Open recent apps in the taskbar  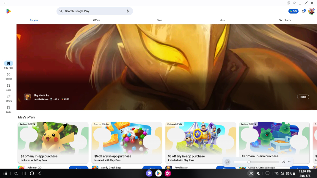pyautogui.click(x=24, y=173)
